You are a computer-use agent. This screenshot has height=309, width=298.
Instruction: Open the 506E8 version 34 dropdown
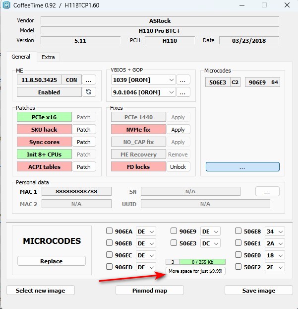pyautogui.click(x=275, y=232)
